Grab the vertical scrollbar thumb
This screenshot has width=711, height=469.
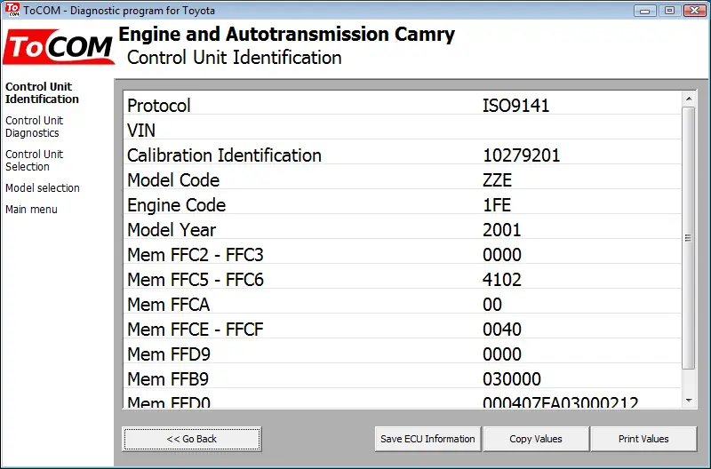(688, 238)
